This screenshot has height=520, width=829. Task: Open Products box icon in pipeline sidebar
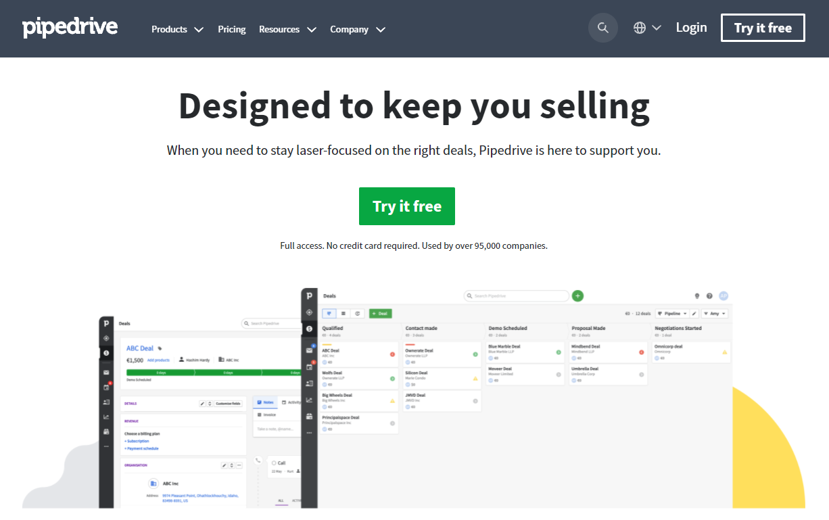pos(309,416)
